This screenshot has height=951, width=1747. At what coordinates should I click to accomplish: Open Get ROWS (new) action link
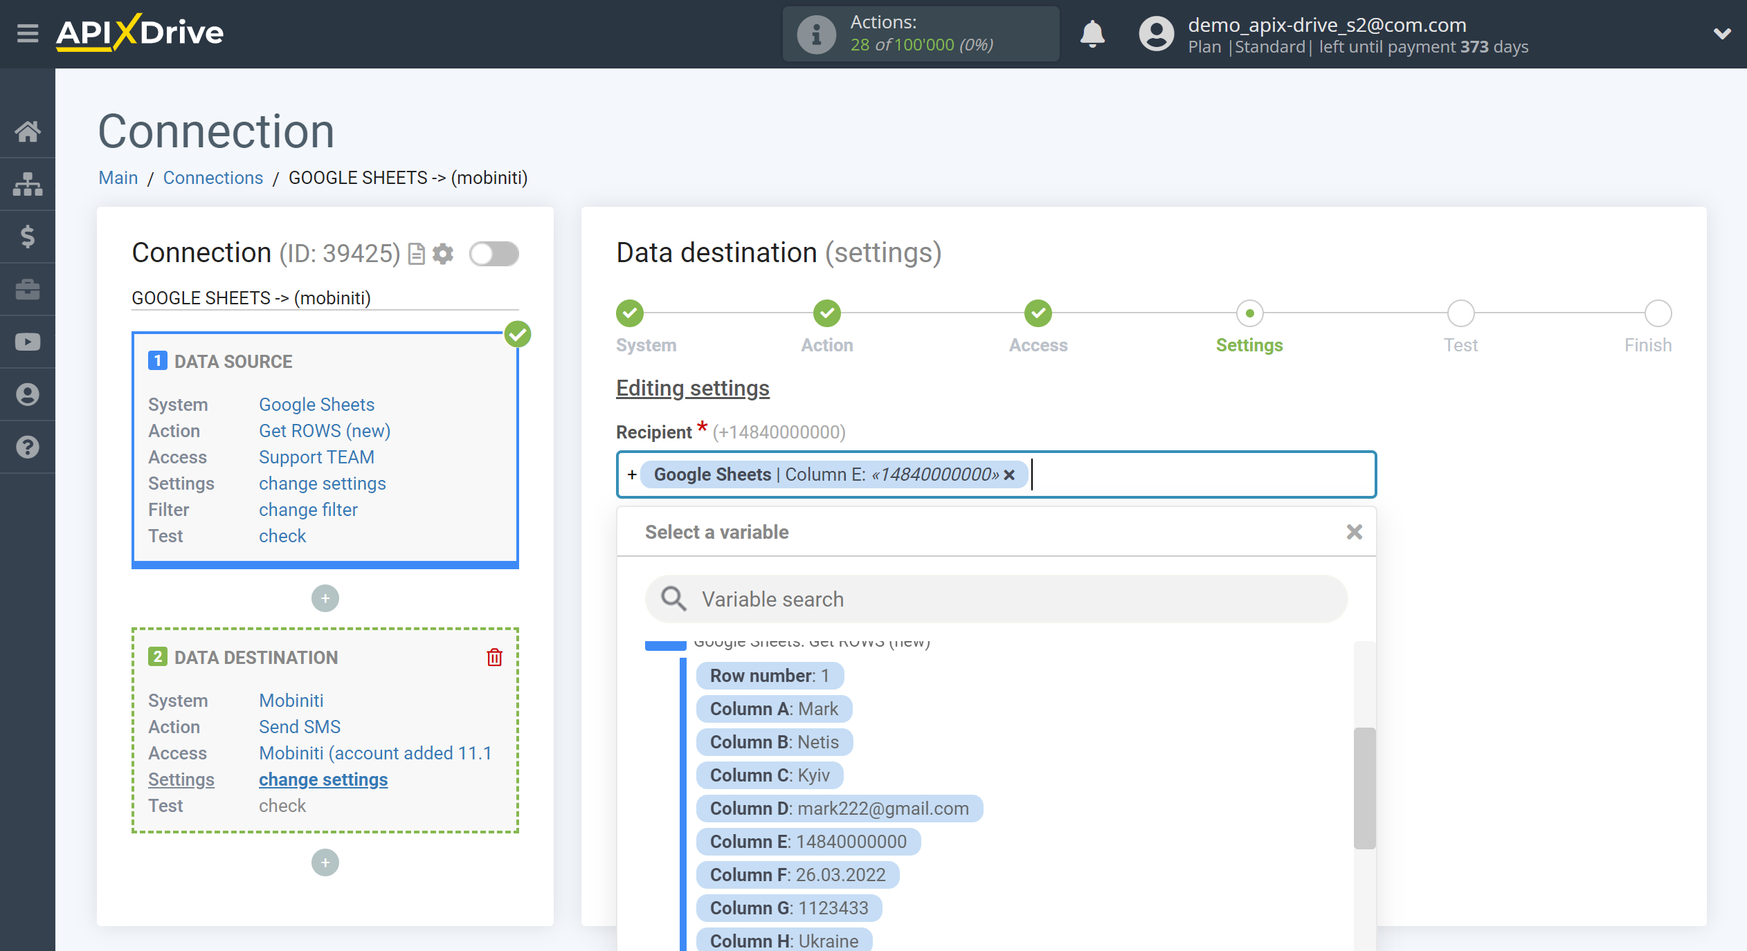[325, 431]
